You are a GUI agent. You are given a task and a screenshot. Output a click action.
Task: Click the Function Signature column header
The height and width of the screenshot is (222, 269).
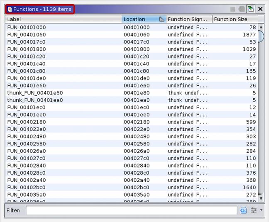189,19
